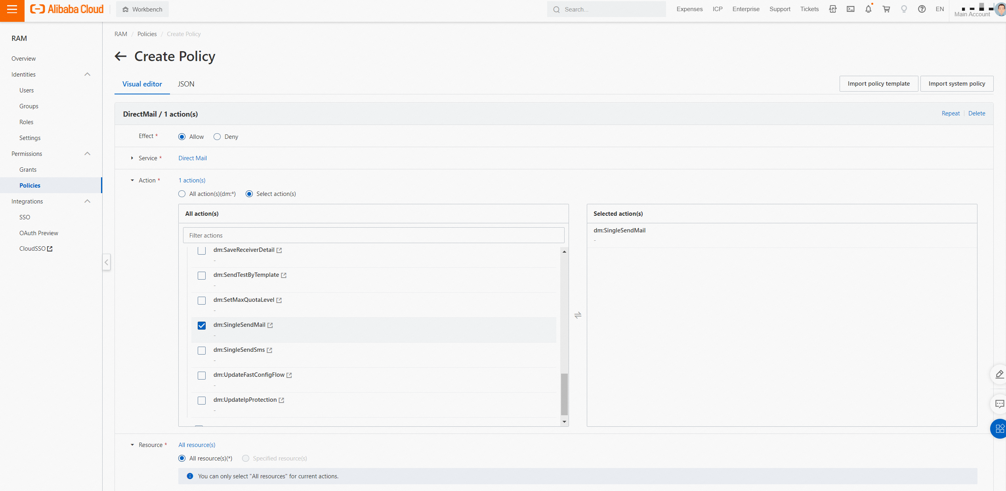The image size is (1006, 491).
Task: Open dm:SetMaxQuotaLevel external doc link icon
Action: (279, 300)
